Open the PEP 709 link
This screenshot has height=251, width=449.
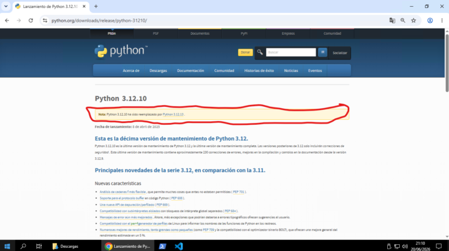[208, 230]
